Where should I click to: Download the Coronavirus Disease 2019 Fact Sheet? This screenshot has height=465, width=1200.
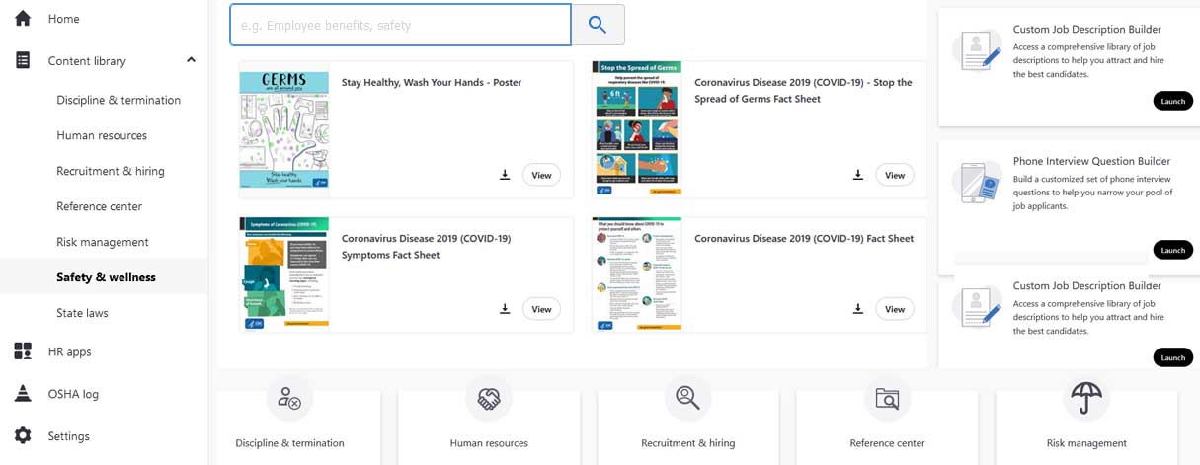(858, 309)
